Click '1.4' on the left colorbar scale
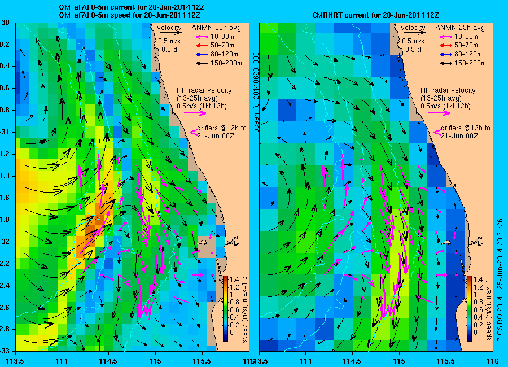This screenshot has width=508, height=367. tap(235, 279)
